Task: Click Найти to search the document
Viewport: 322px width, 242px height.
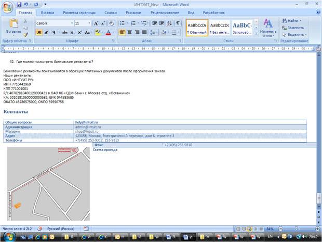Action: pos(291,21)
